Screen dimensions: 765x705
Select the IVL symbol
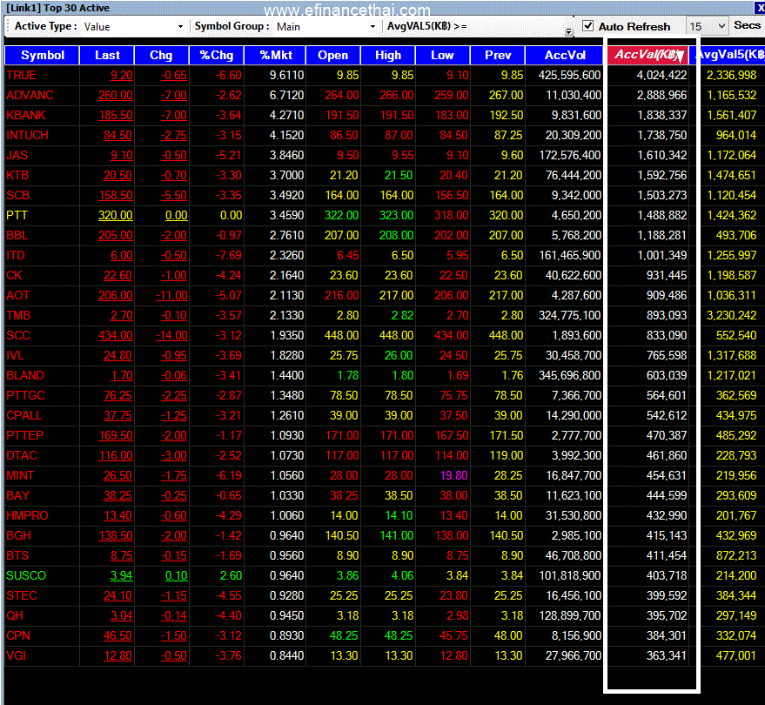pos(15,355)
